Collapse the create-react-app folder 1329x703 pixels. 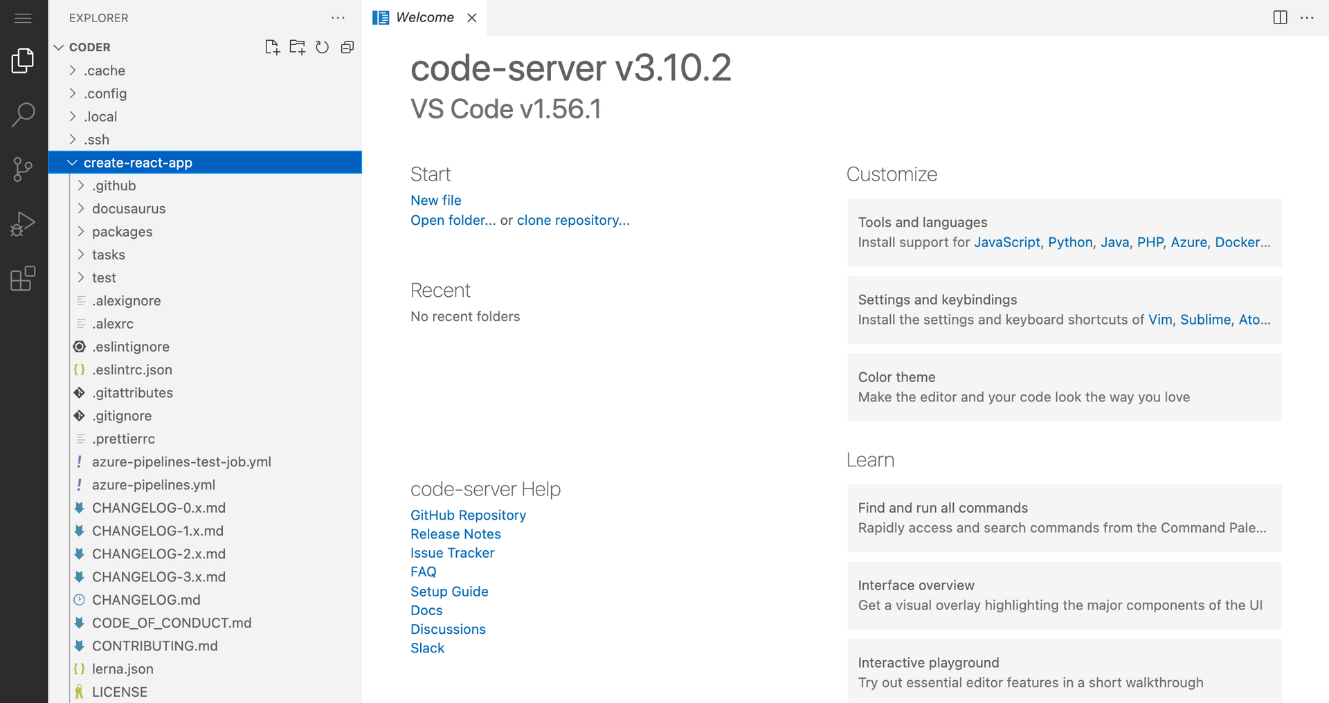[205, 163]
